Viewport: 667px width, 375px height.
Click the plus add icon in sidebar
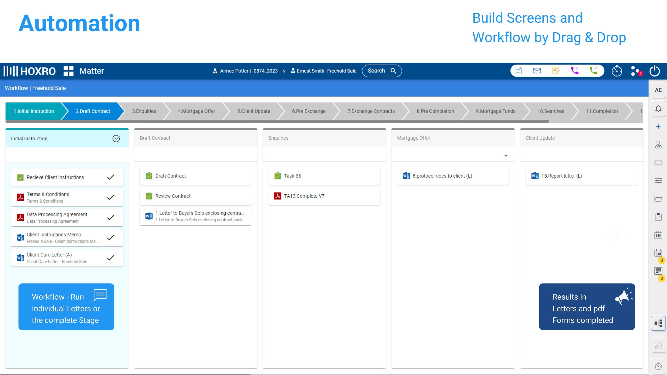point(658,127)
